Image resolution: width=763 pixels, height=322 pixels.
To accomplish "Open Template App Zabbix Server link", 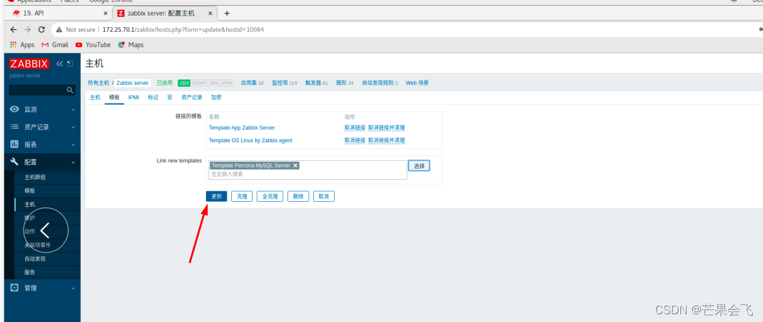I will coord(242,127).
